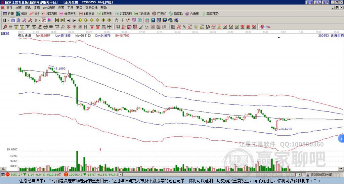Click the 极反通道 indicator label
Viewport: 344px width, 184px height.
click(25, 35)
